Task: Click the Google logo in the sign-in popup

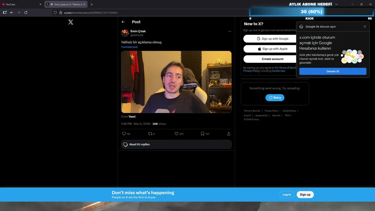Action: tap(301, 27)
